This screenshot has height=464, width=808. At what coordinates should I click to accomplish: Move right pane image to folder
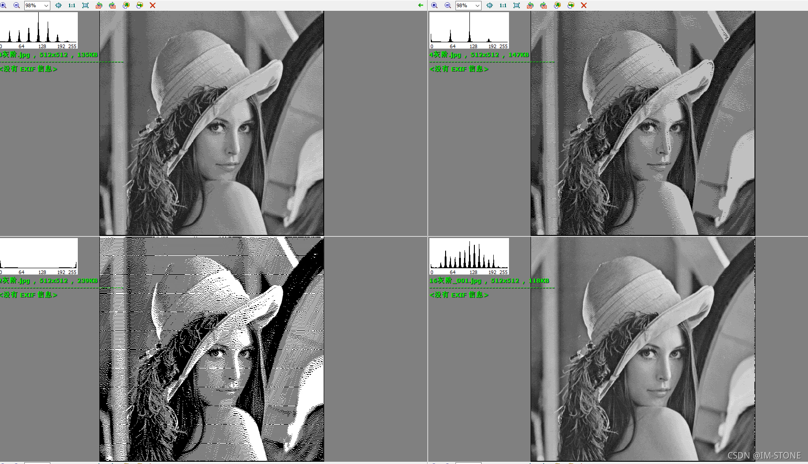pyautogui.click(x=571, y=5)
